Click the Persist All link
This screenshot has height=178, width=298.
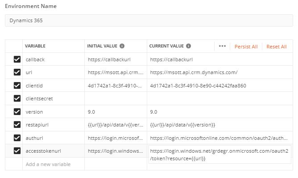(246, 47)
